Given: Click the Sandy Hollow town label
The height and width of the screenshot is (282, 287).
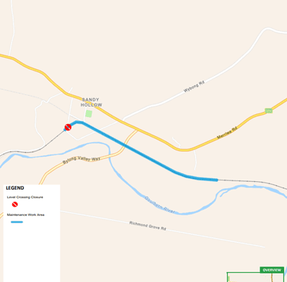Looking at the screenshot, I should 92,102.
